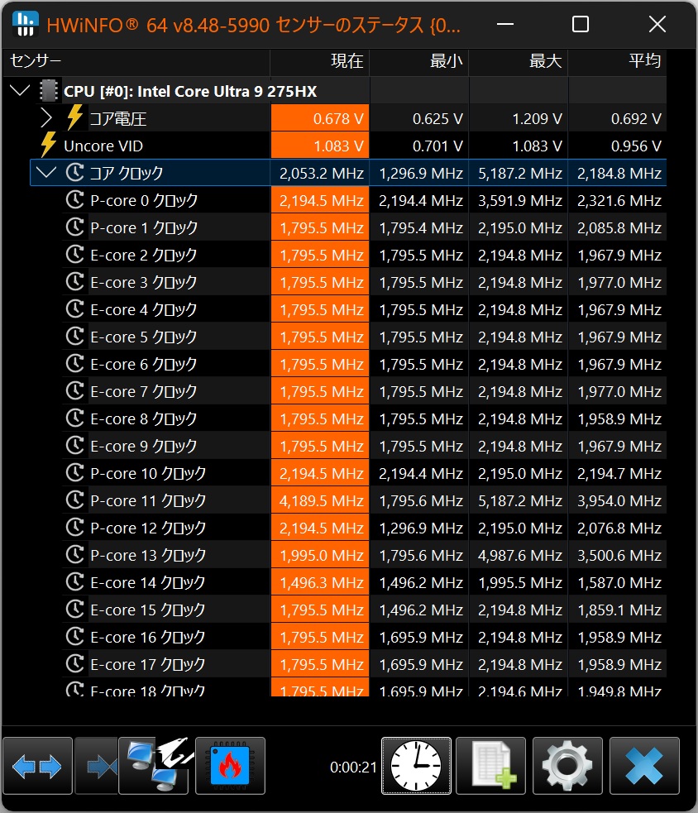
Task: Click the collapse-arrow-with-X toolbar button
Action: (97, 766)
